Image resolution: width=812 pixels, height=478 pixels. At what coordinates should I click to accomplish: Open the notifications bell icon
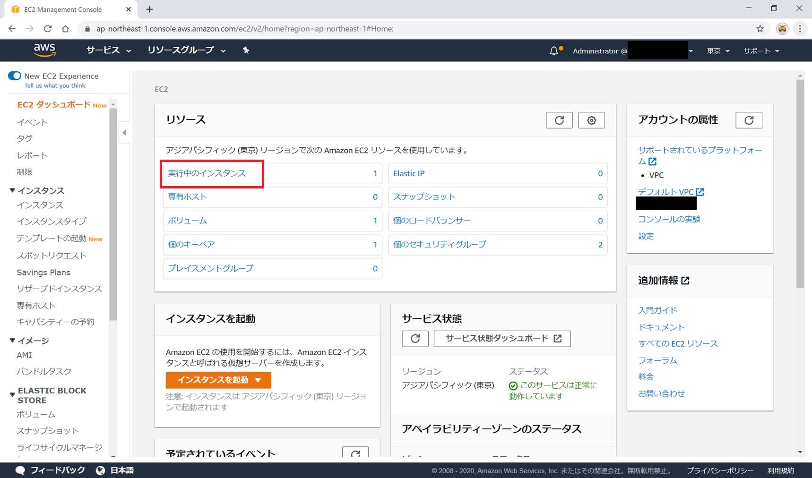554,51
